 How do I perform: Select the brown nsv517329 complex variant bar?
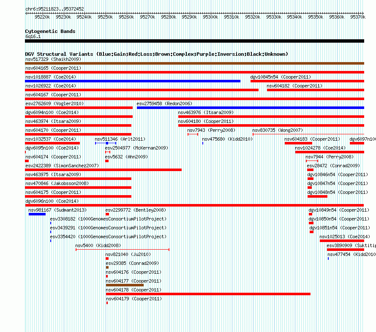pos(194,63)
